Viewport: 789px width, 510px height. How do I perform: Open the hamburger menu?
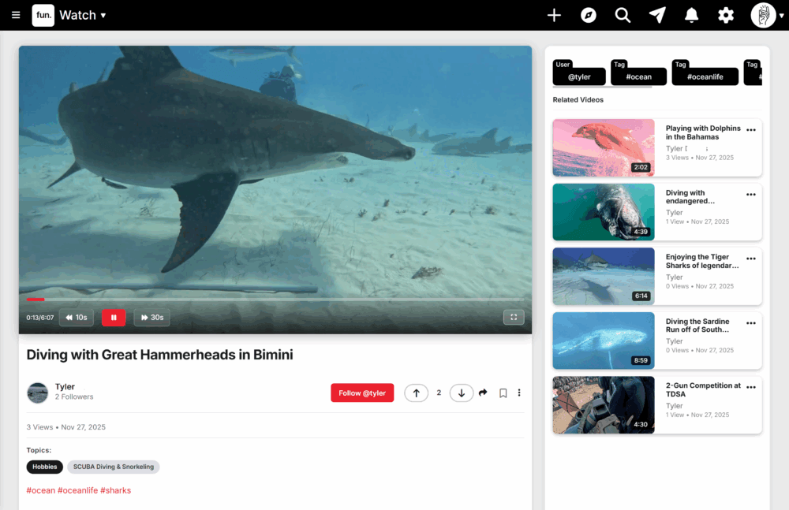pyautogui.click(x=16, y=15)
